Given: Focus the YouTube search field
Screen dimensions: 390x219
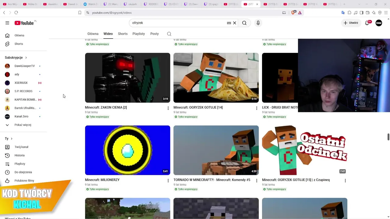Looking at the screenshot, I should pos(178,23).
